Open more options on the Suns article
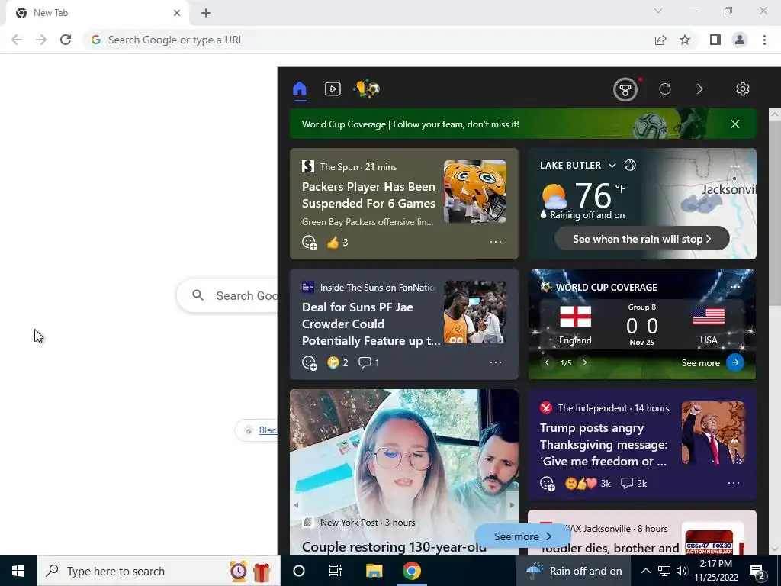Screen dimensions: 781x586 pos(496,362)
